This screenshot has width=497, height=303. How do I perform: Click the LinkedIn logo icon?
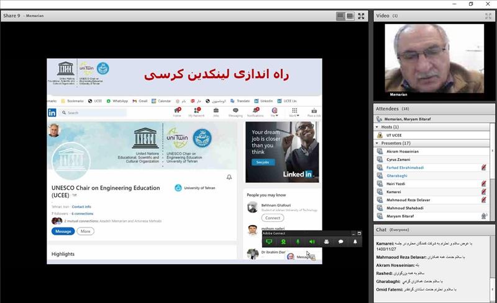click(52, 113)
